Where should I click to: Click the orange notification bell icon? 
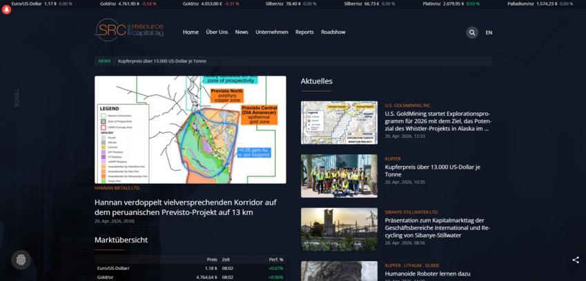pos(7,10)
